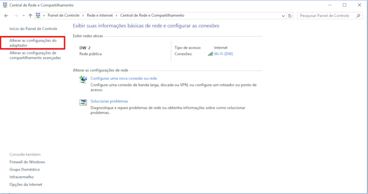Open Firewall do Windows
Viewport: 368px width, 194px height.
27,162
